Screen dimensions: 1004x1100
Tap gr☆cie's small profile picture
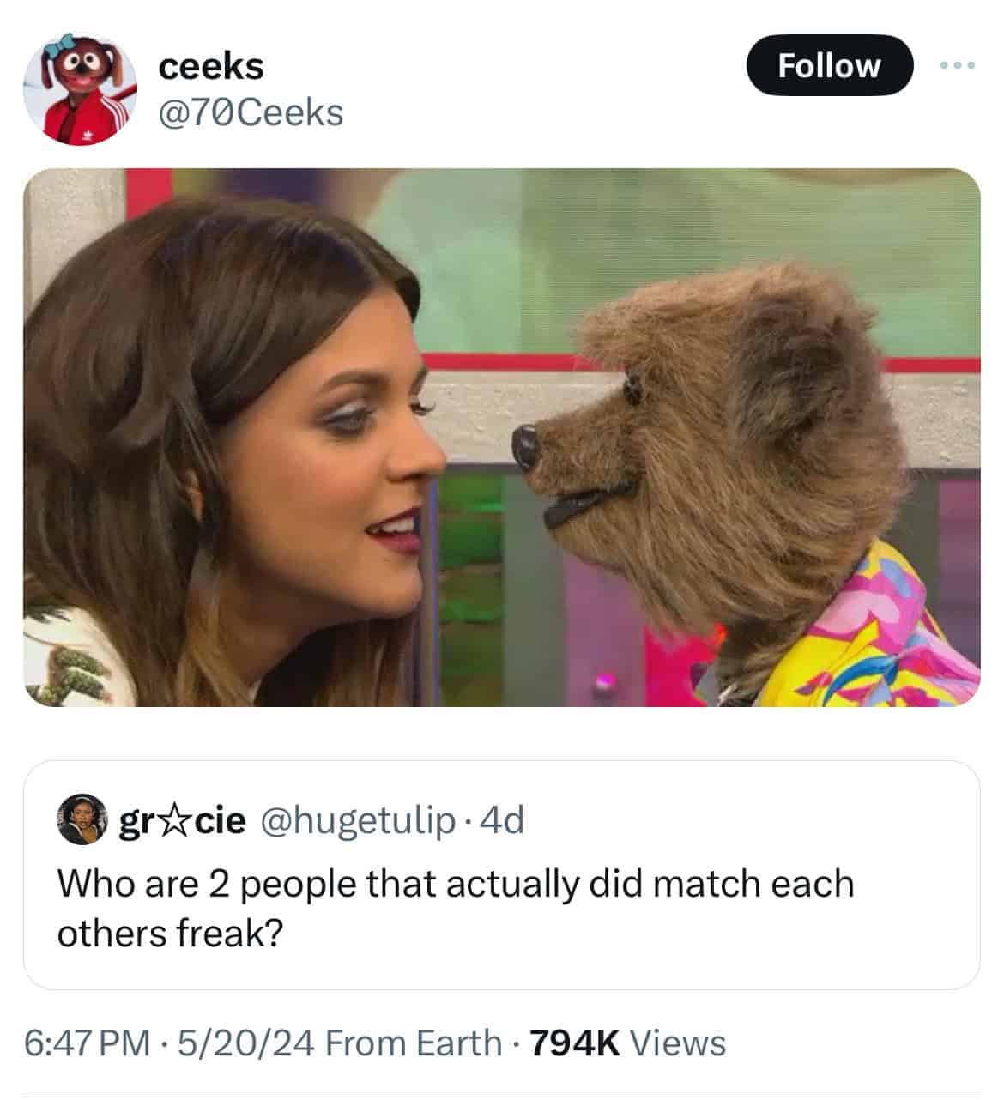click(82, 820)
